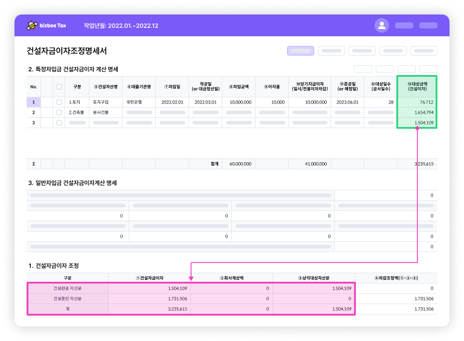Viewport: 464px width, 341px height.
Task: Click the highlighted purple button under header
Action: point(300,51)
